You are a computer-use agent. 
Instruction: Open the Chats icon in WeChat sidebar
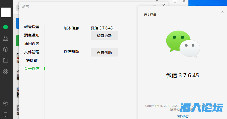[5, 27]
